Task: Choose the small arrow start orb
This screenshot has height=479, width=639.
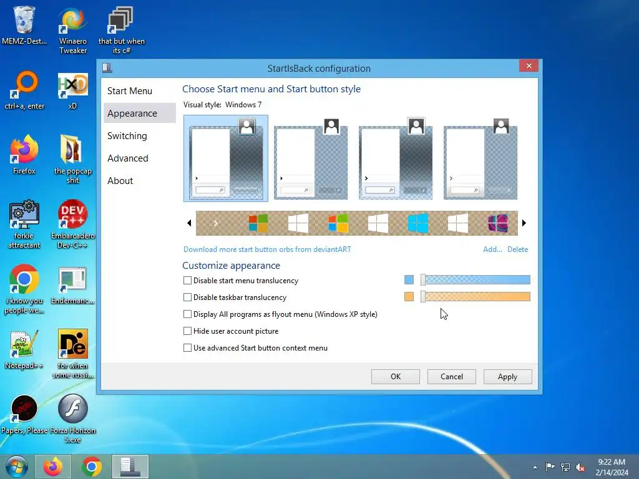Action: click(215, 223)
